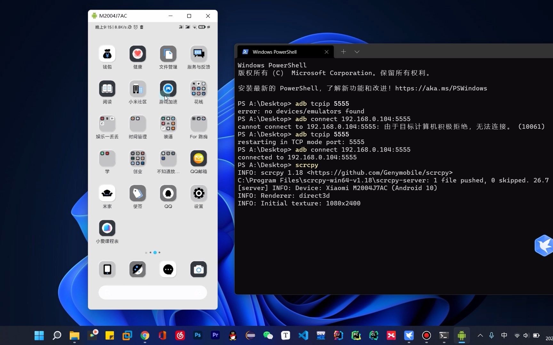The height and width of the screenshot is (345, 553).
Task: Open the browser dock icon on phone
Action: coord(138,269)
